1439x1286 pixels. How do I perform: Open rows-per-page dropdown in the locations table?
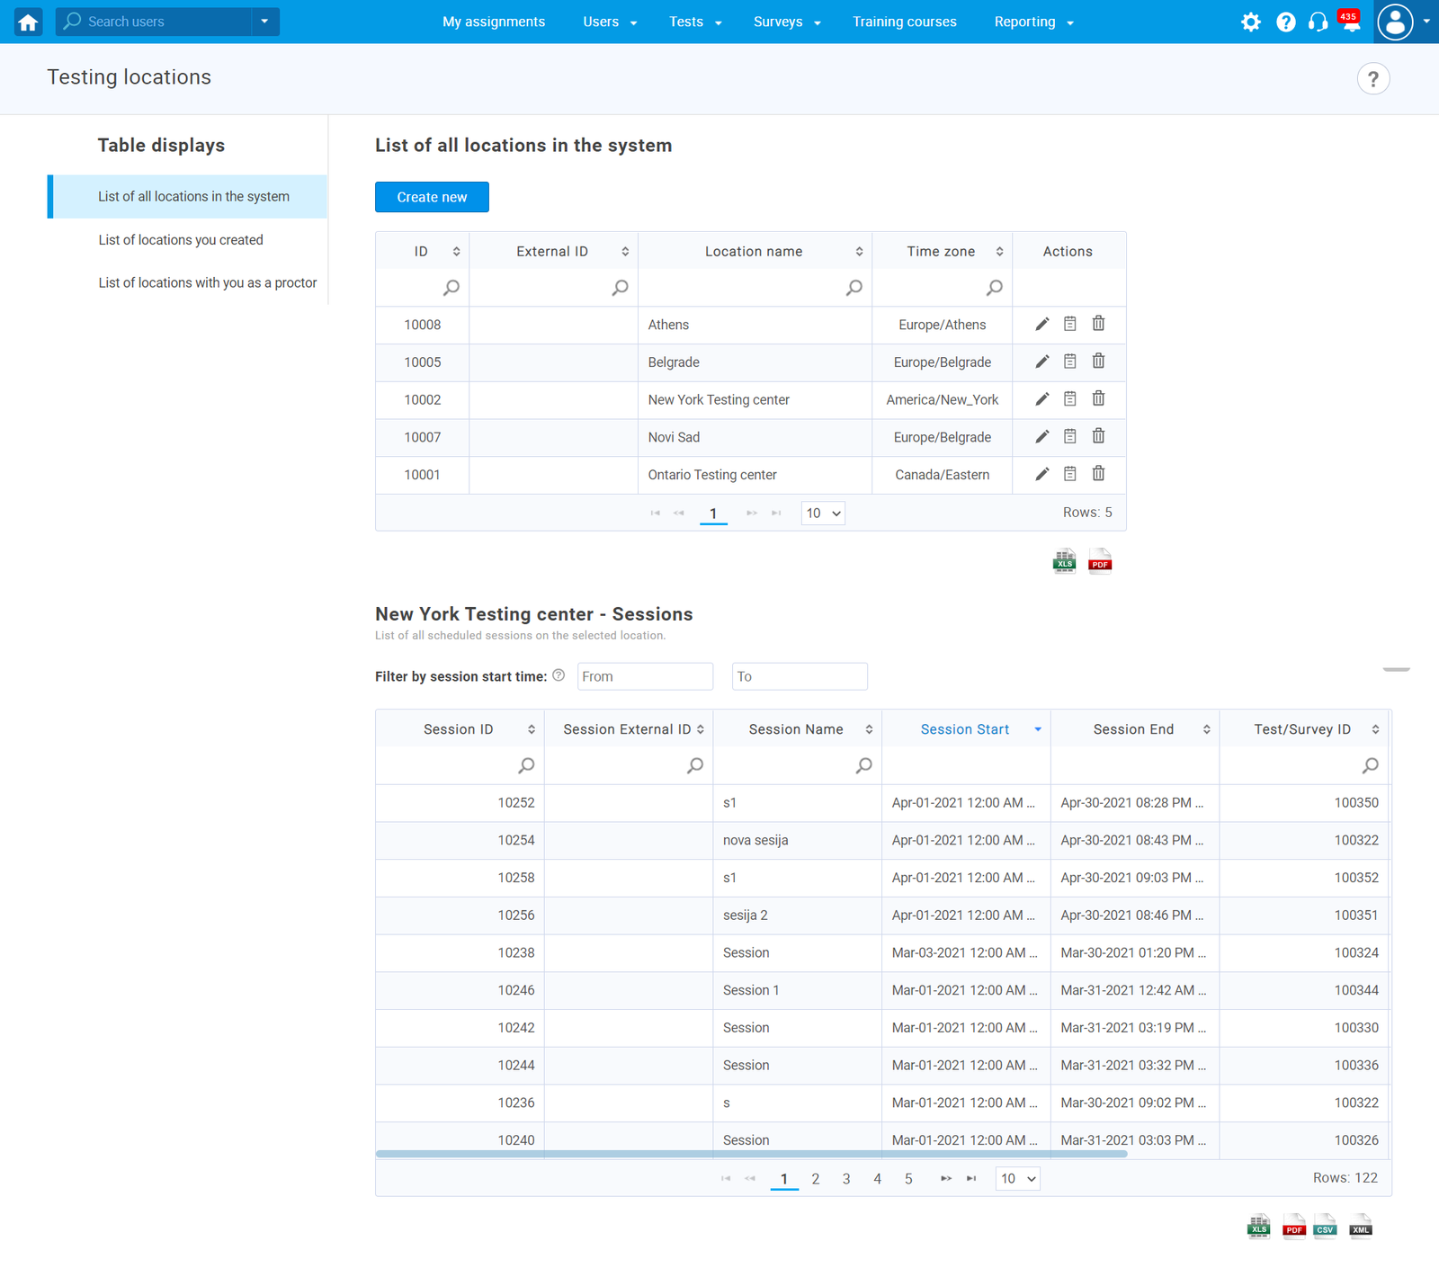point(822,514)
